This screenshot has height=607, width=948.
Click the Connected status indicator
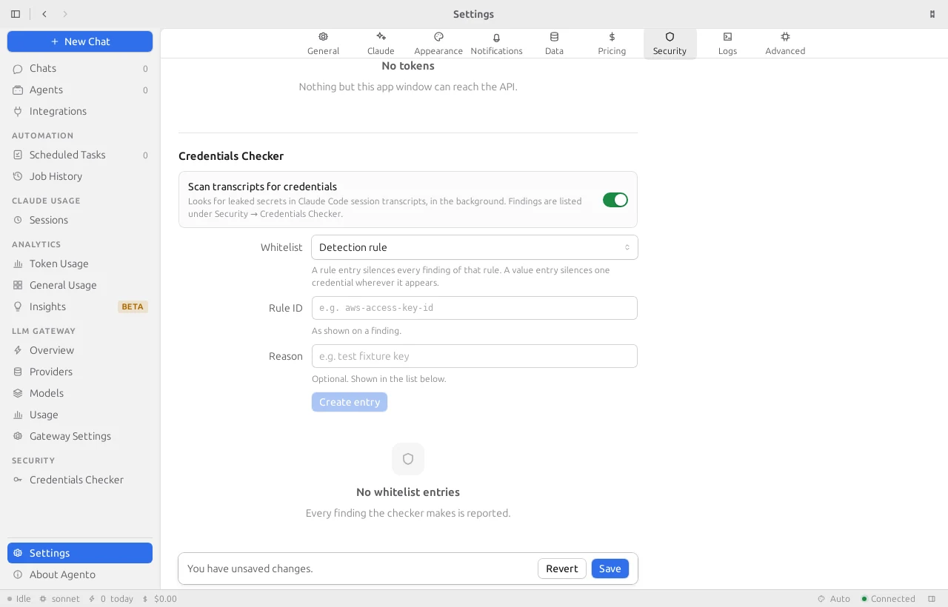[x=888, y=599]
